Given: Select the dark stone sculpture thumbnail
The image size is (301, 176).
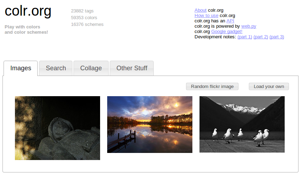Looking at the screenshot, I should click(x=58, y=128).
